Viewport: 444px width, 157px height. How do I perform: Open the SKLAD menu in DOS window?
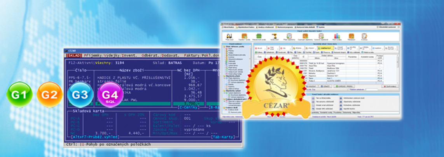coord(74,56)
